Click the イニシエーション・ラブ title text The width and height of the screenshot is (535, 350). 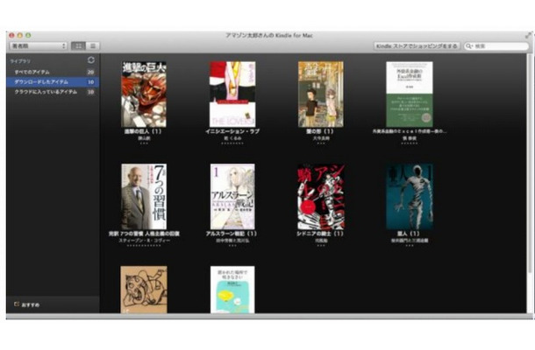tap(232, 131)
